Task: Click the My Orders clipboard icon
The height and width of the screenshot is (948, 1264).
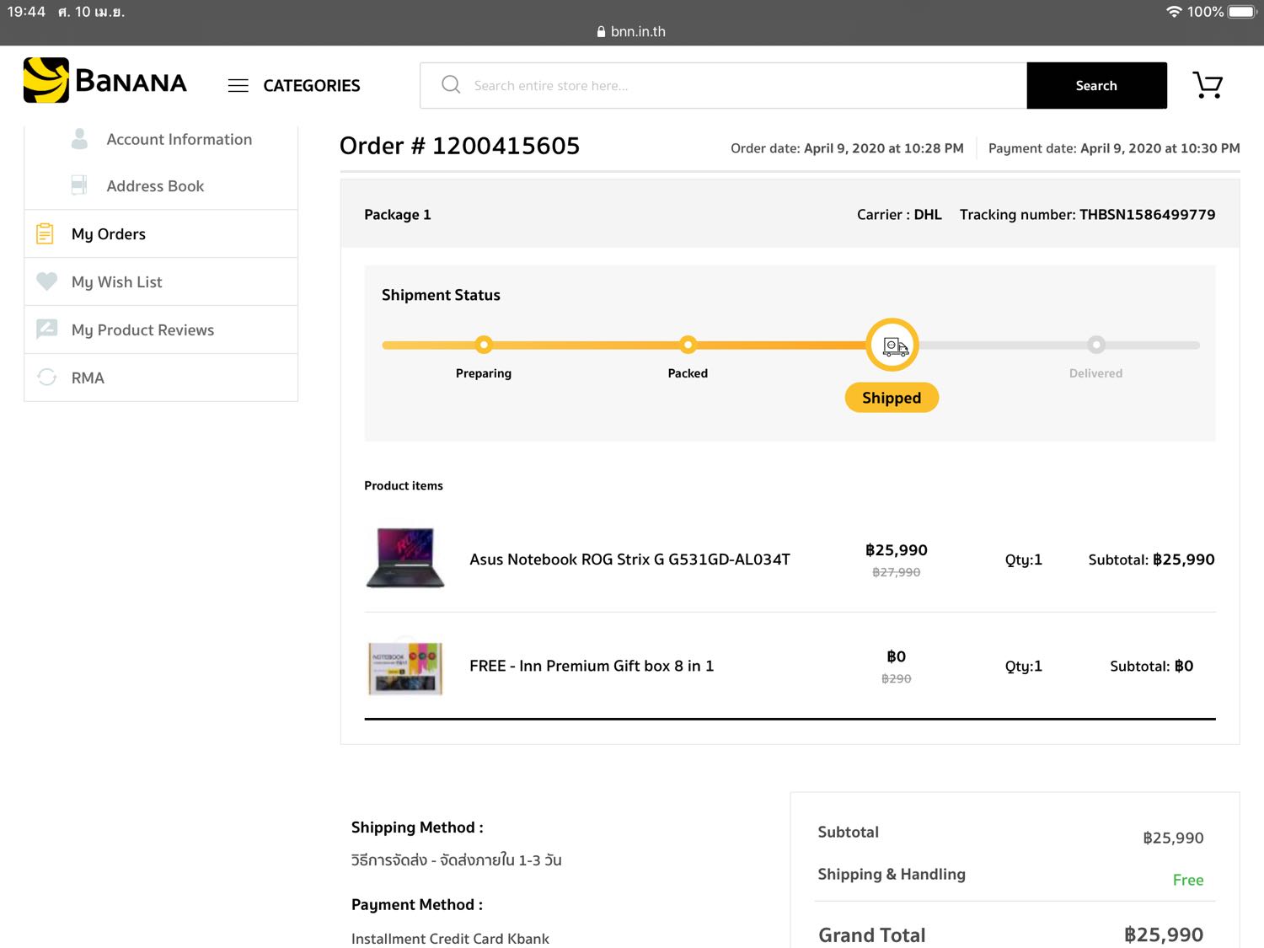Action: coord(46,233)
